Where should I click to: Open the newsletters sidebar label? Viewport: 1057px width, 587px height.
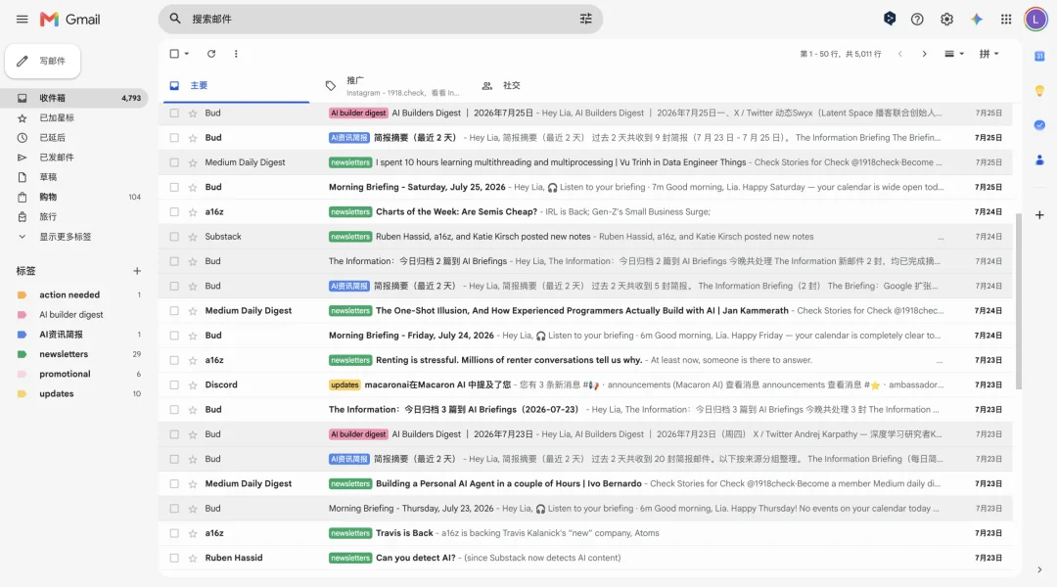coord(74,354)
